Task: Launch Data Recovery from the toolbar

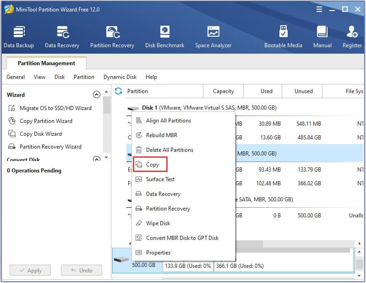Action: point(62,37)
